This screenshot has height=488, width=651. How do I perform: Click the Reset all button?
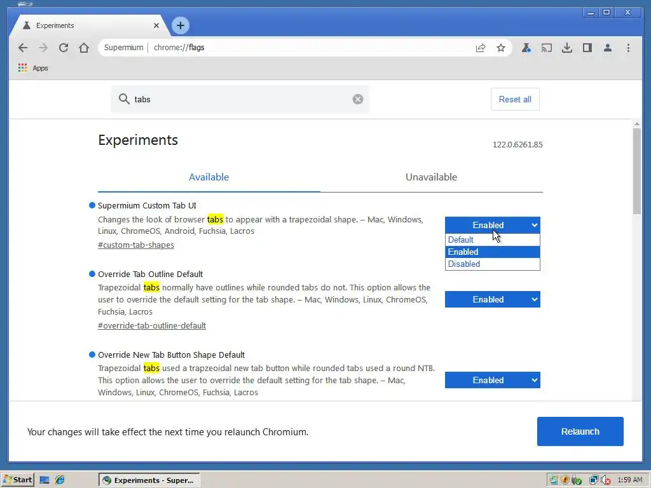[x=515, y=99]
